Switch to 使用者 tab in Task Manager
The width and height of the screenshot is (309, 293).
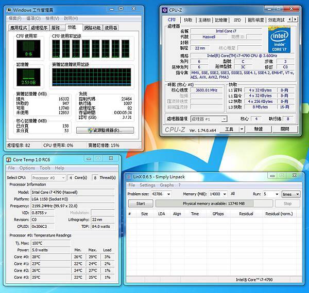pos(111,28)
